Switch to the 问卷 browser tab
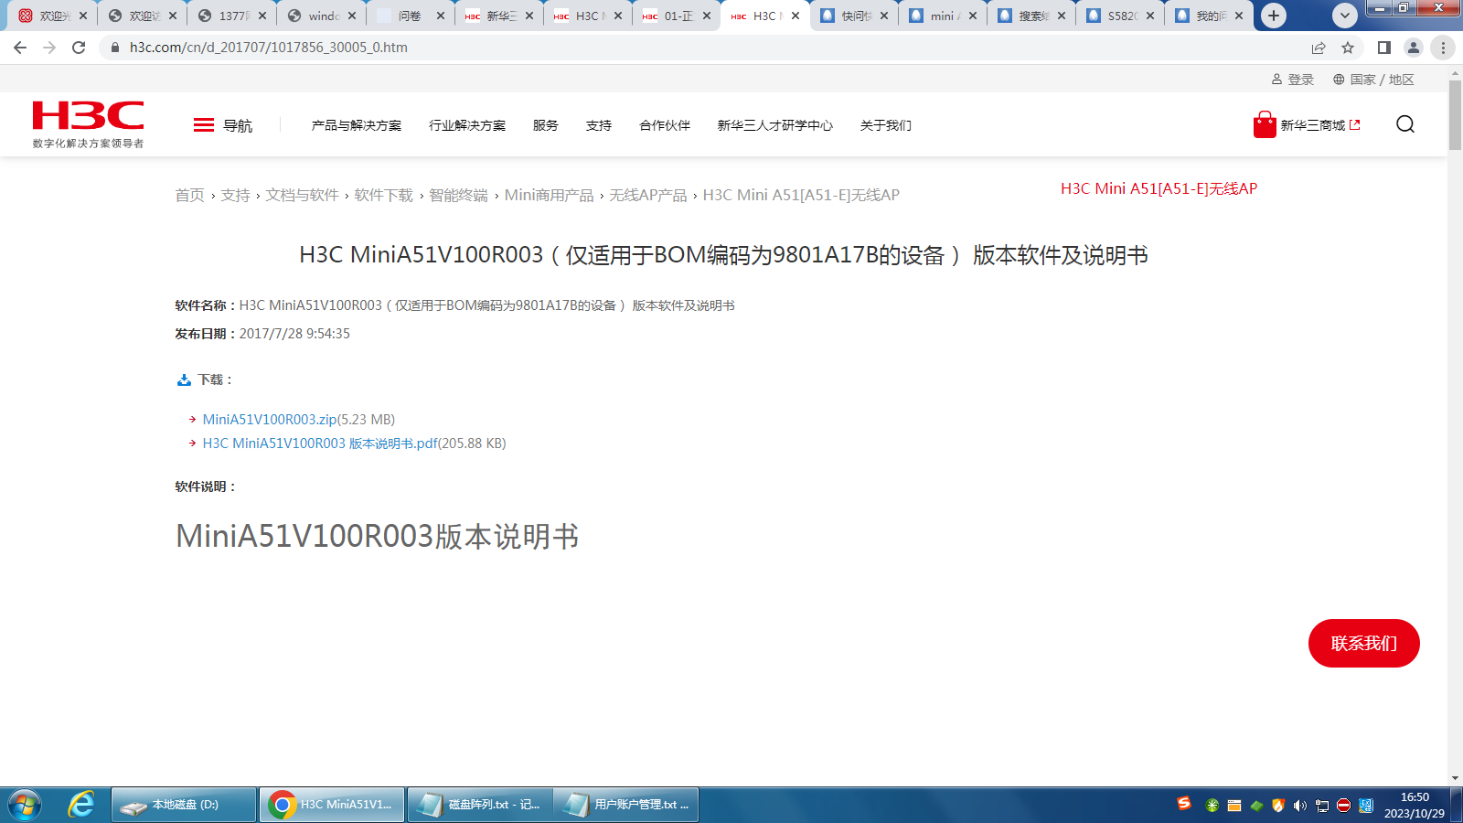This screenshot has width=1463, height=823. pos(411,16)
